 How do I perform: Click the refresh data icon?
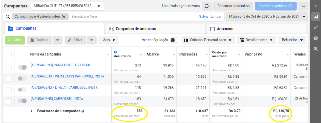pos(207,6)
